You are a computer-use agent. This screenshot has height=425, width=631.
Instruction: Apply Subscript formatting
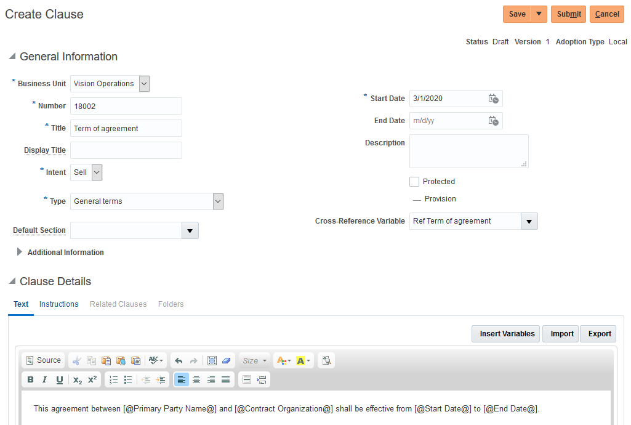[78, 379]
